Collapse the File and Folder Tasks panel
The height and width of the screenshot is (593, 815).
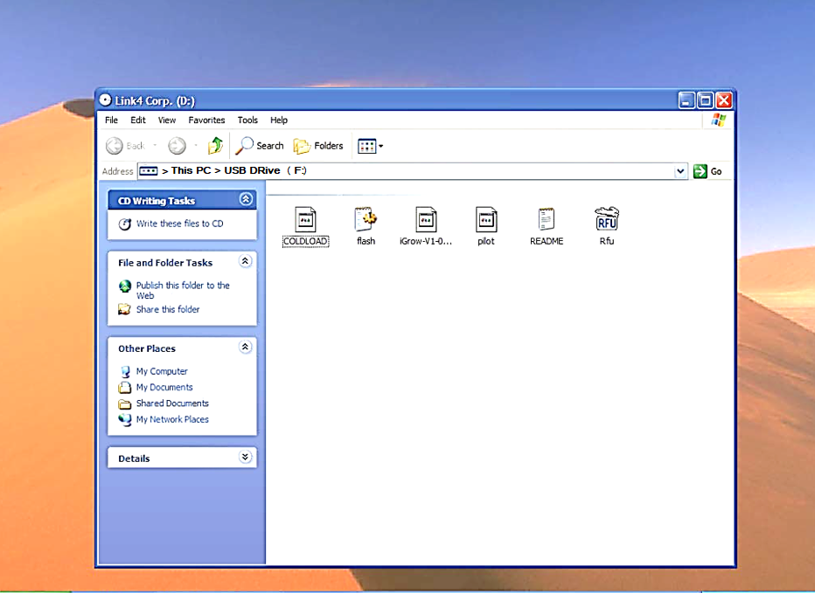245,261
